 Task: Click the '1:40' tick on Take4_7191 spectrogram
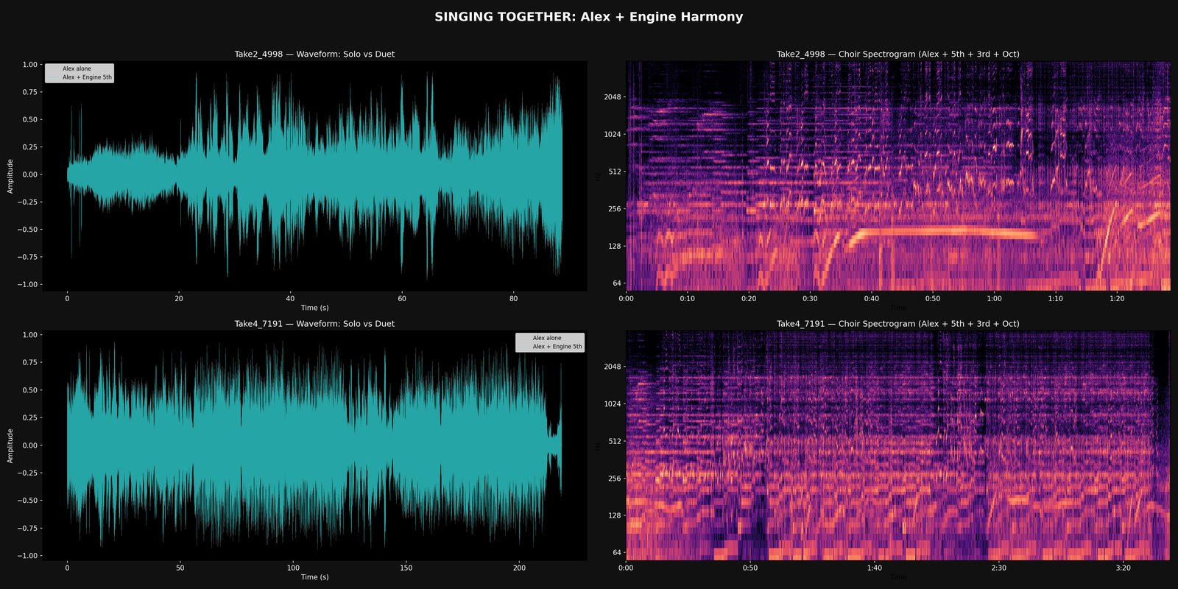[874, 568]
